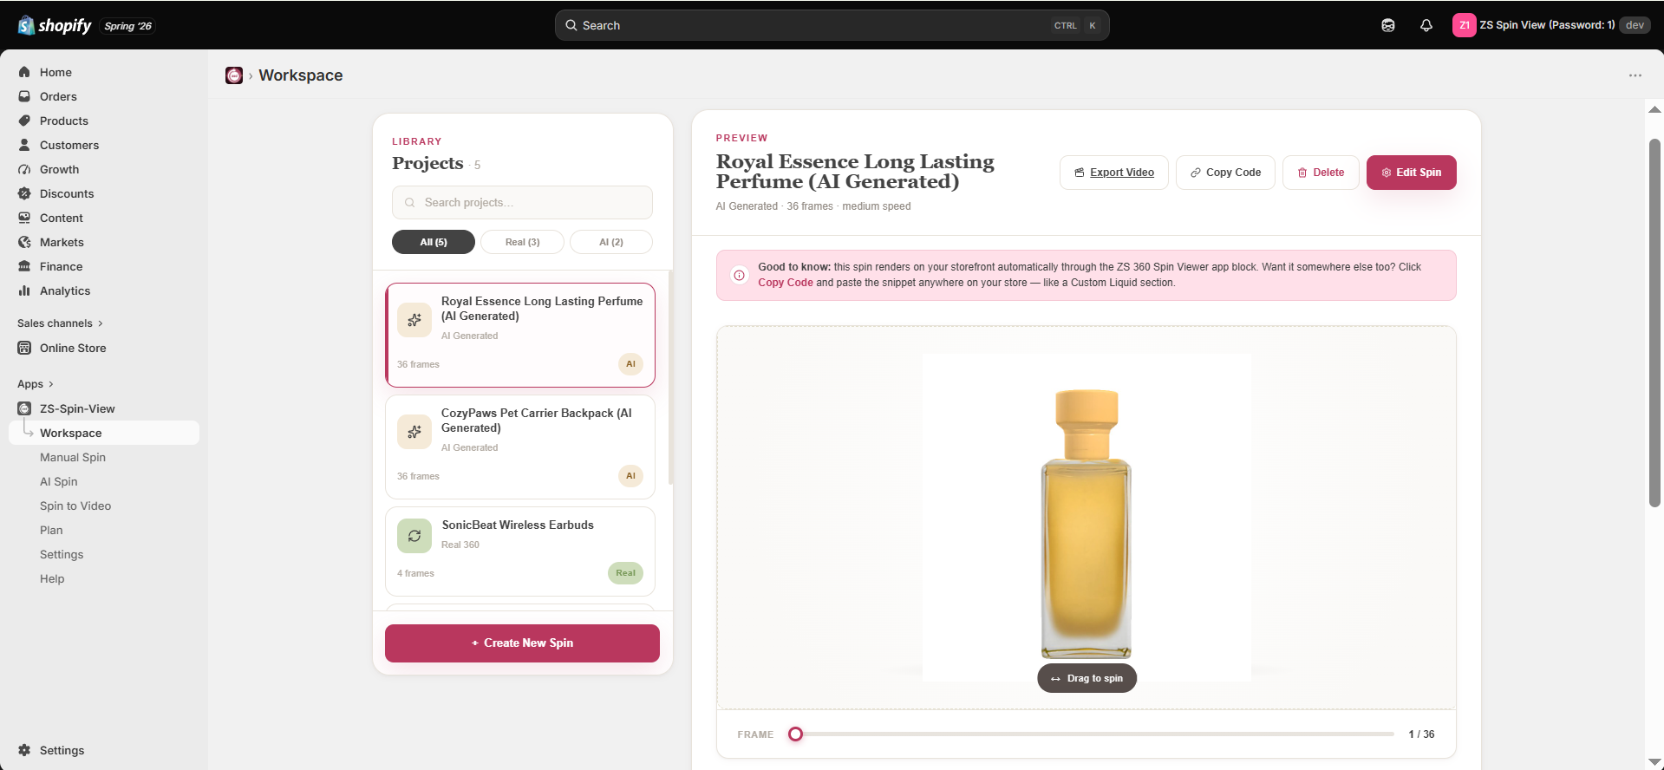Go to Spin to Video page
This screenshot has width=1664, height=770.
(75, 506)
